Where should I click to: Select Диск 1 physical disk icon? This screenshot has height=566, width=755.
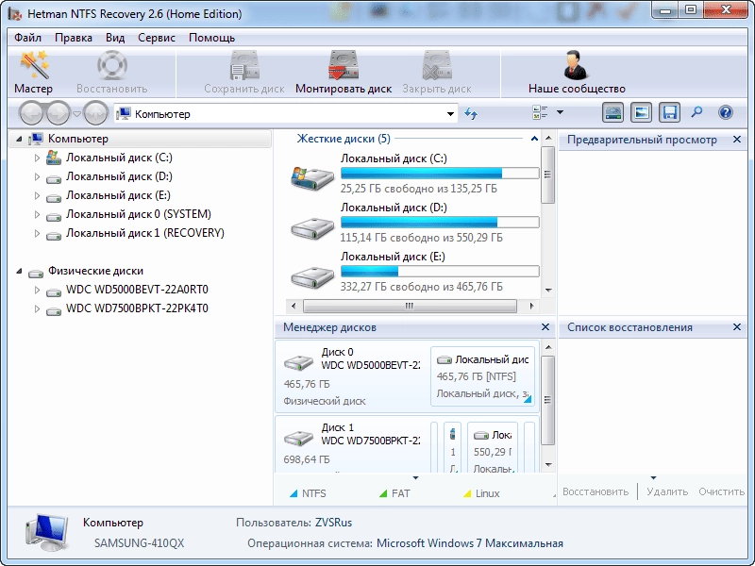pyautogui.click(x=298, y=438)
